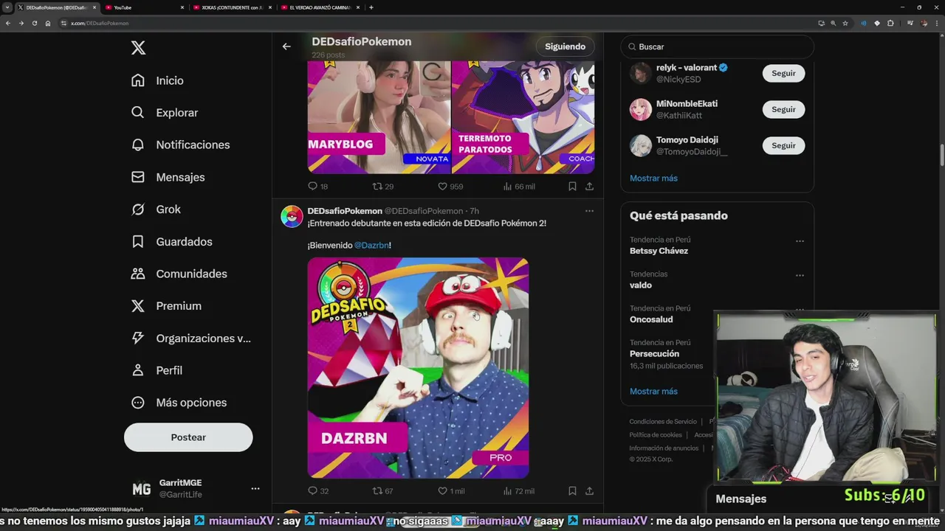Viewport: 945px width, 531px height.
Task: Click the address bar URL
Action: coord(100,23)
